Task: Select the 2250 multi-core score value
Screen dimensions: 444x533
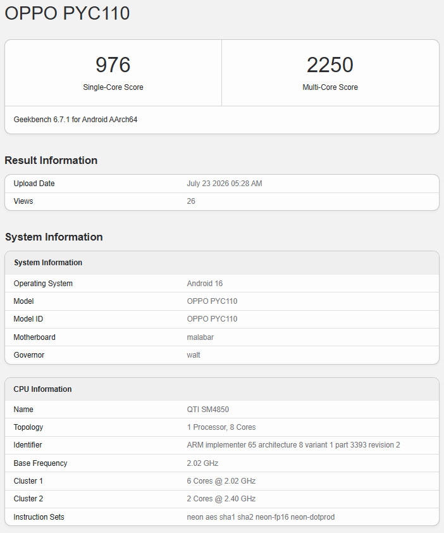Action: click(330, 65)
